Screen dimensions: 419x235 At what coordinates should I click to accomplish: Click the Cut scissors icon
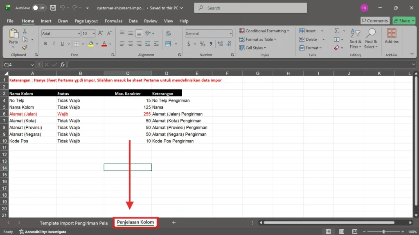pyautogui.click(x=25, y=31)
